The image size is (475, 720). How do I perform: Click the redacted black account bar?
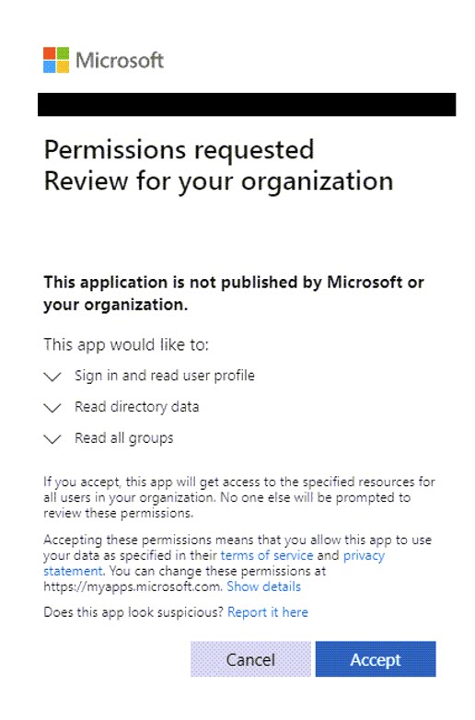[247, 104]
